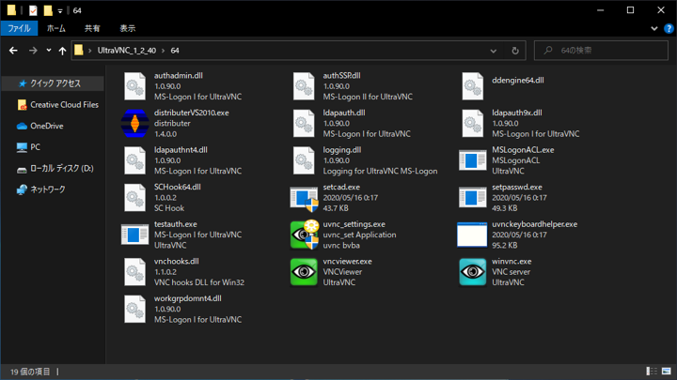Select the vnchooks.dll file icon
Screen dimensions: 677x380
pyautogui.click(x=134, y=272)
